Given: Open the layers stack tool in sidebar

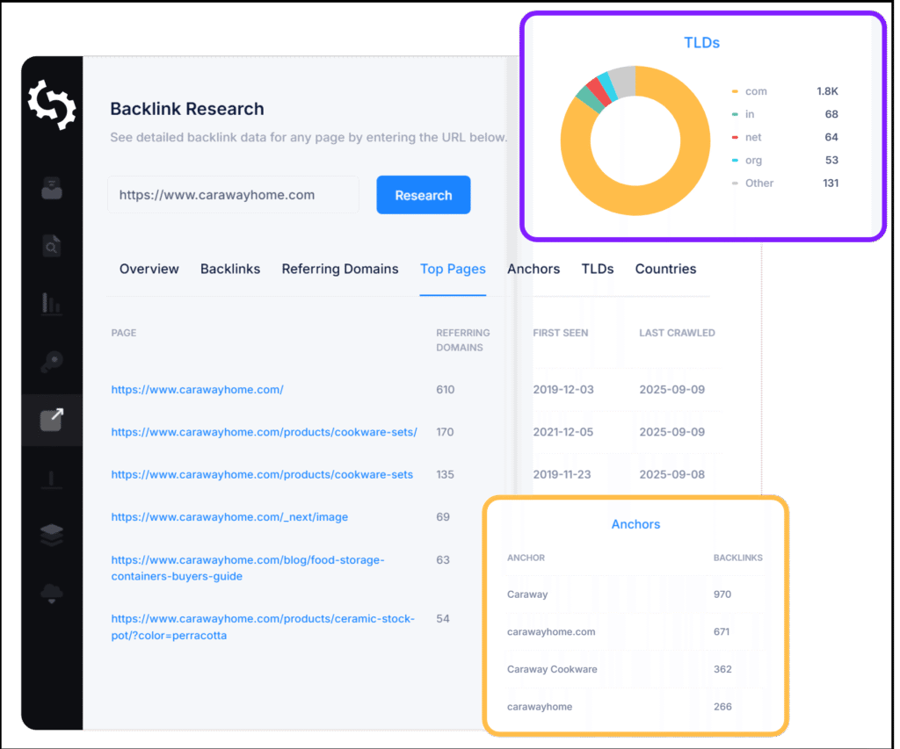Looking at the screenshot, I should click(52, 534).
